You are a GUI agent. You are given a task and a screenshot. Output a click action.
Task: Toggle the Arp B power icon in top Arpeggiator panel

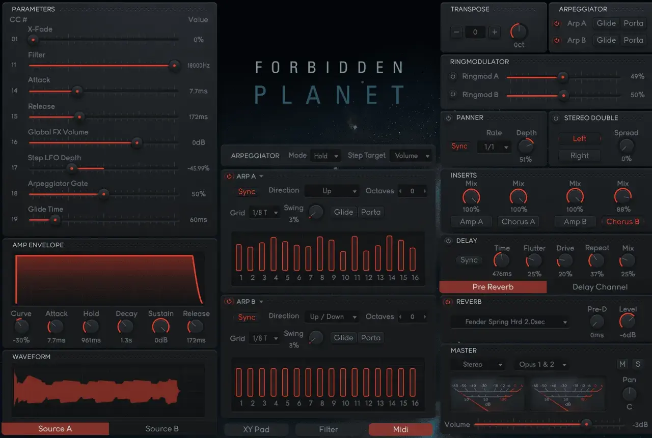point(557,40)
